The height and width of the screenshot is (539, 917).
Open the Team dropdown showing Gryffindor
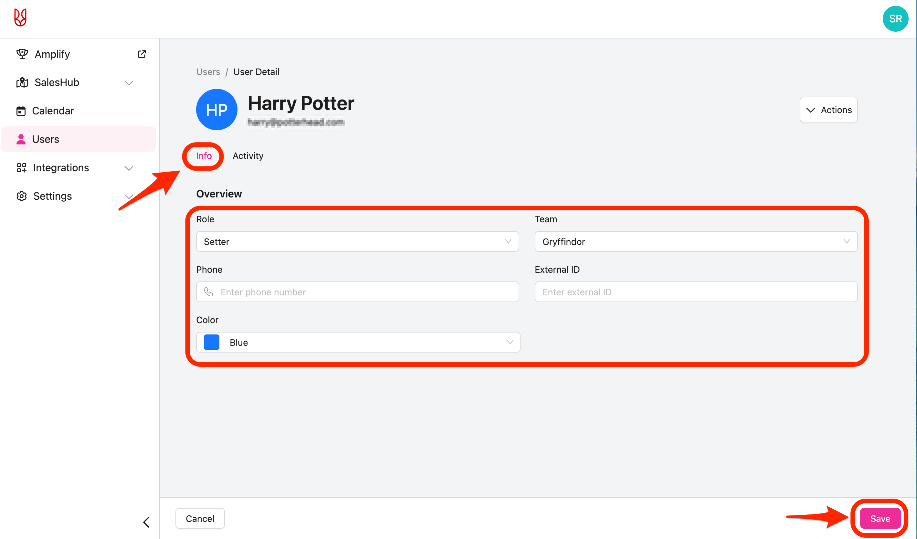pyautogui.click(x=695, y=242)
